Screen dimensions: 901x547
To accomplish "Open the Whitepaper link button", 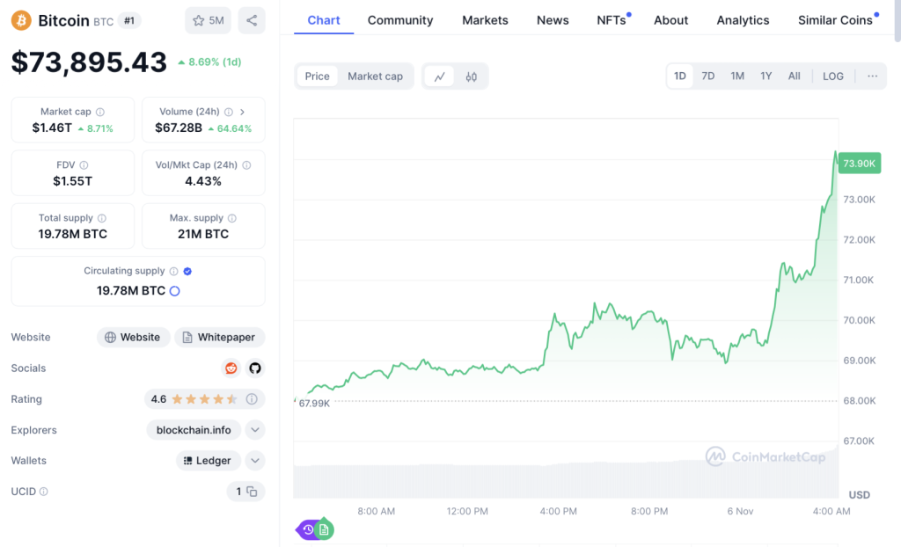I will [x=219, y=338].
